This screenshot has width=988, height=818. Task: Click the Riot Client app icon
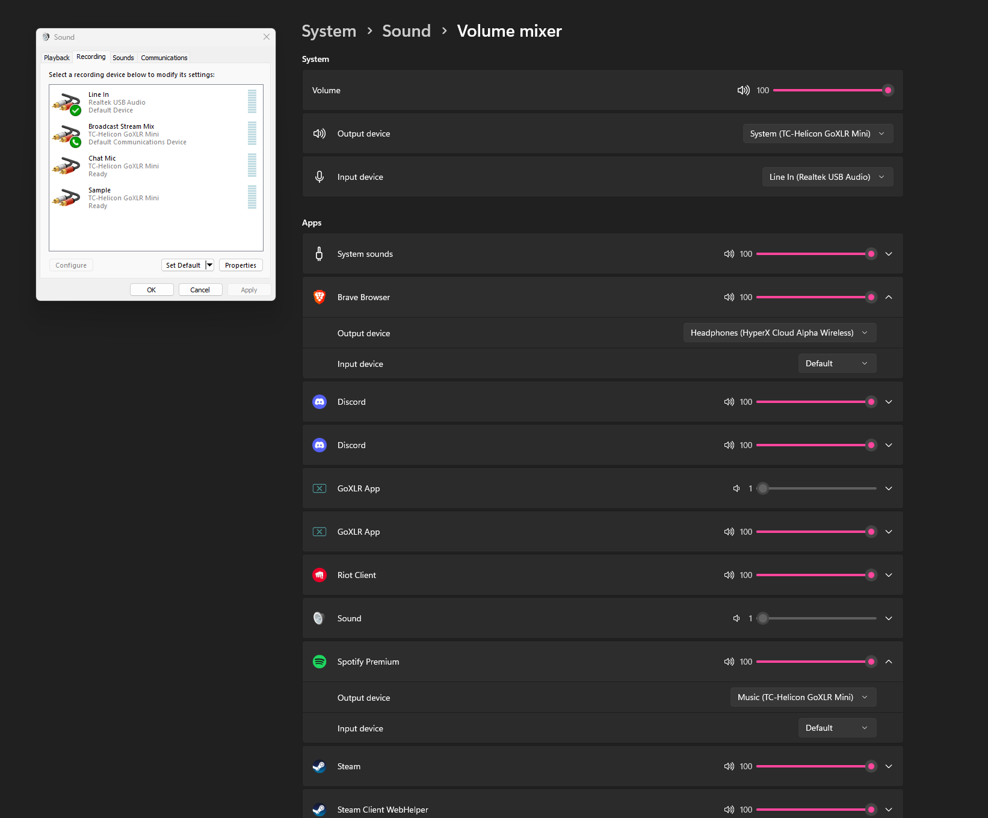tap(320, 575)
